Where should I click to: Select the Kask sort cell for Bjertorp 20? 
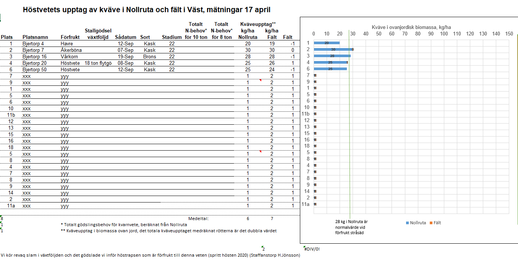[149, 63]
